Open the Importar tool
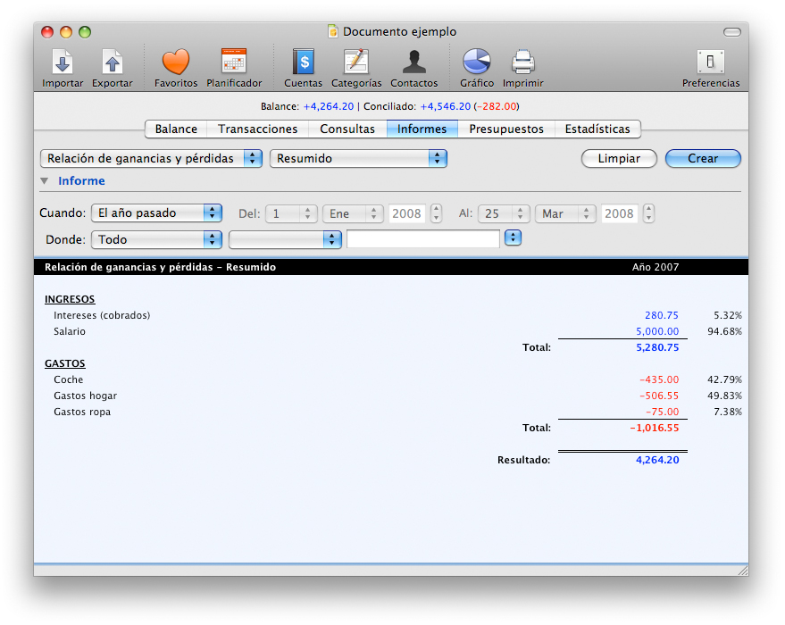The image size is (785, 625). click(63, 68)
